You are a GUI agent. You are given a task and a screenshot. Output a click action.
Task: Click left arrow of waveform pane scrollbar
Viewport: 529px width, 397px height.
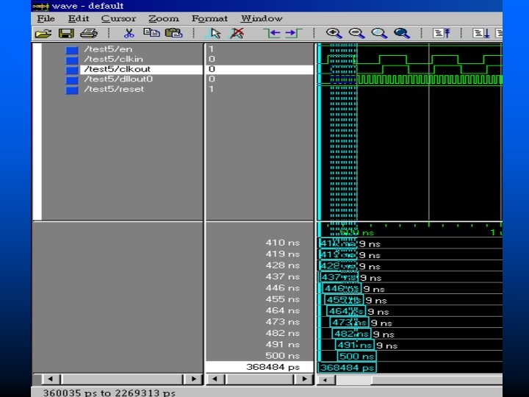325,380
